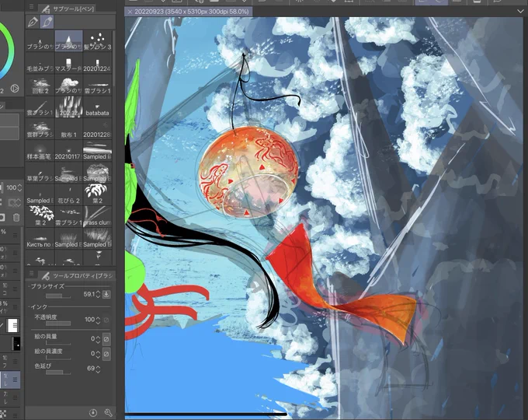Toggle 絵の具濃度 dynamics button
The width and height of the screenshot is (528, 420).
point(106,354)
